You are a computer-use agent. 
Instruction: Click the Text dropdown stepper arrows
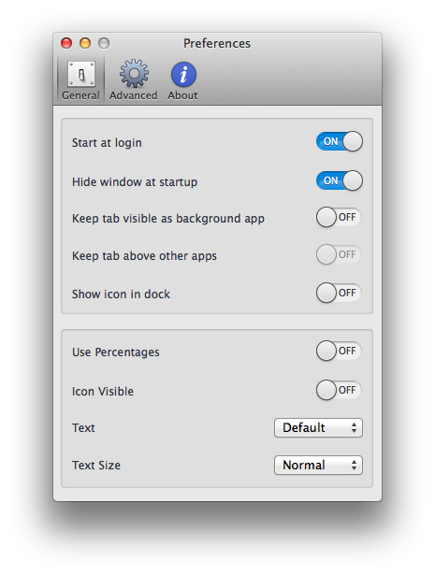[x=354, y=427]
